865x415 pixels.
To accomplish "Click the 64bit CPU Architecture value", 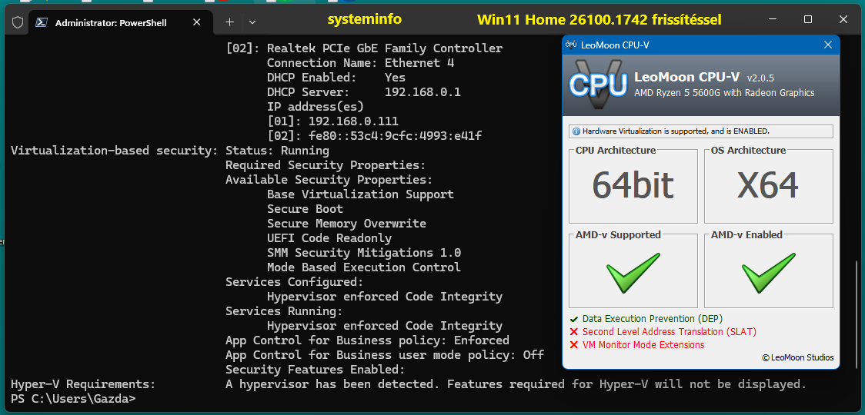I will click(x=633, y=185).
